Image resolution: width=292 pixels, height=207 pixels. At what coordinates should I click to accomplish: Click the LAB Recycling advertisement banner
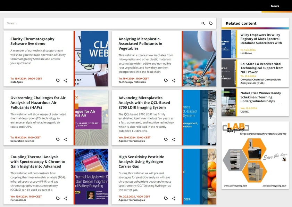click(x=255, y=155)
